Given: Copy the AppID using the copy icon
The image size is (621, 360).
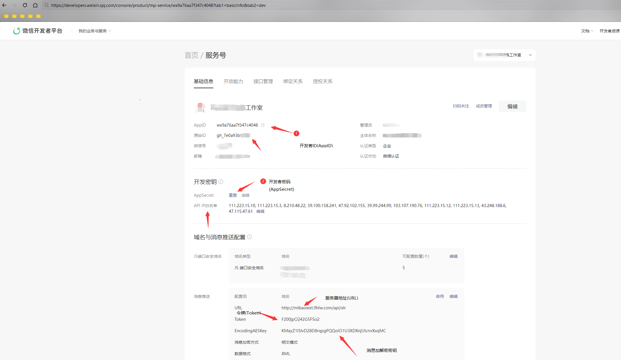Looking at the screenshot, I should (263, 125).
